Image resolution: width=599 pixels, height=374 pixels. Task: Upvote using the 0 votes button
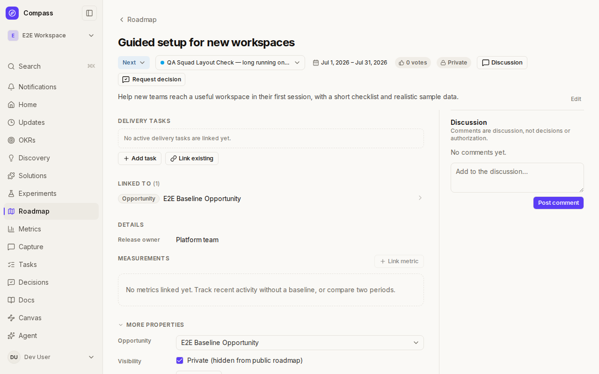click(413, 63)
